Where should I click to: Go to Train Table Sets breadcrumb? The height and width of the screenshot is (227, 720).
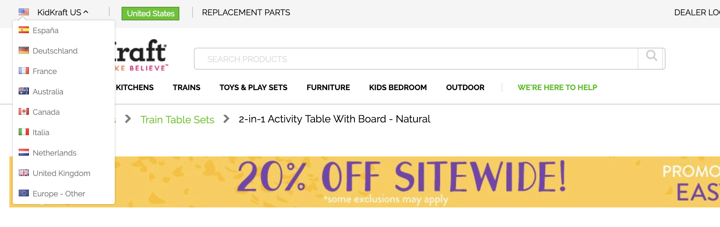click(x=177, y=120)
